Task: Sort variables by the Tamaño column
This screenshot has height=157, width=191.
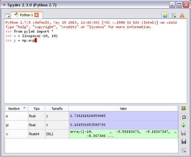Action: pos(57,109)
